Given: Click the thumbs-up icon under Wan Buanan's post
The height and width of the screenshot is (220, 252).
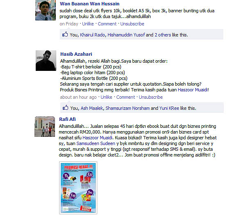Looking at the screenshot, I should coord(65,34).
